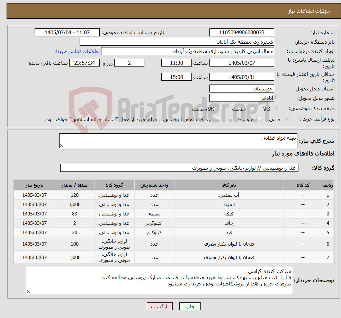The height and width of the screenshot is (318, 341).
Task: Click resize handle of description text box
Action: (61, 146)
